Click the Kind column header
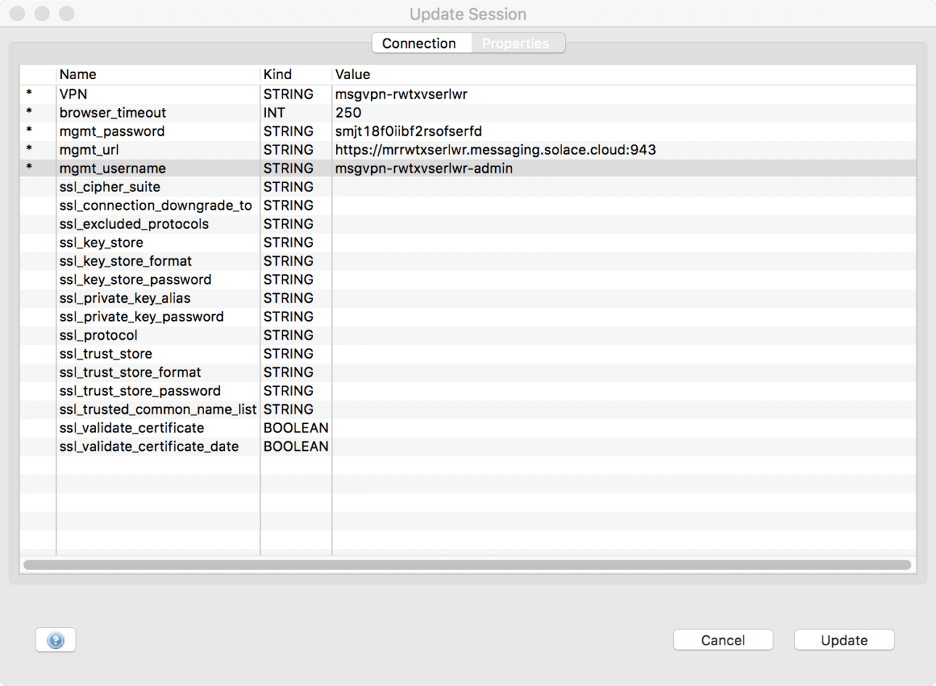This screenshot has width=936, height=686. coord(276,74)
